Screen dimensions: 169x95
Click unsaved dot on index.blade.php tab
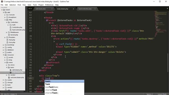pos(73,9)
